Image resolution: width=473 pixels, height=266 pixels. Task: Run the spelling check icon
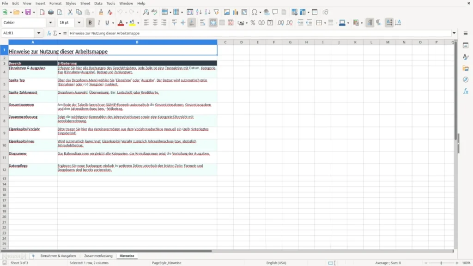click(154, 12)
